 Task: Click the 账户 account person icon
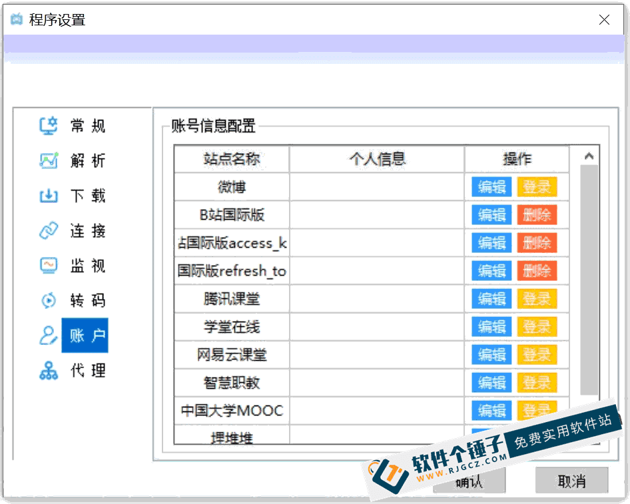(x=49, y=336)
